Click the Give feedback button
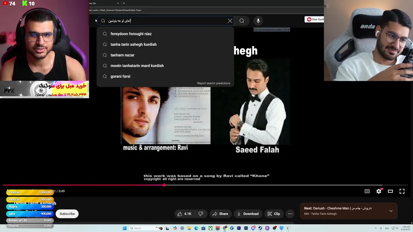 (315, 19)
